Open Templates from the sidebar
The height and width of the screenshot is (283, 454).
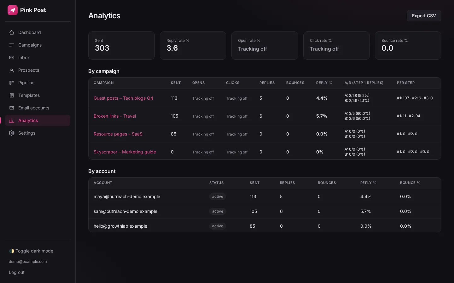pos(38,95)
